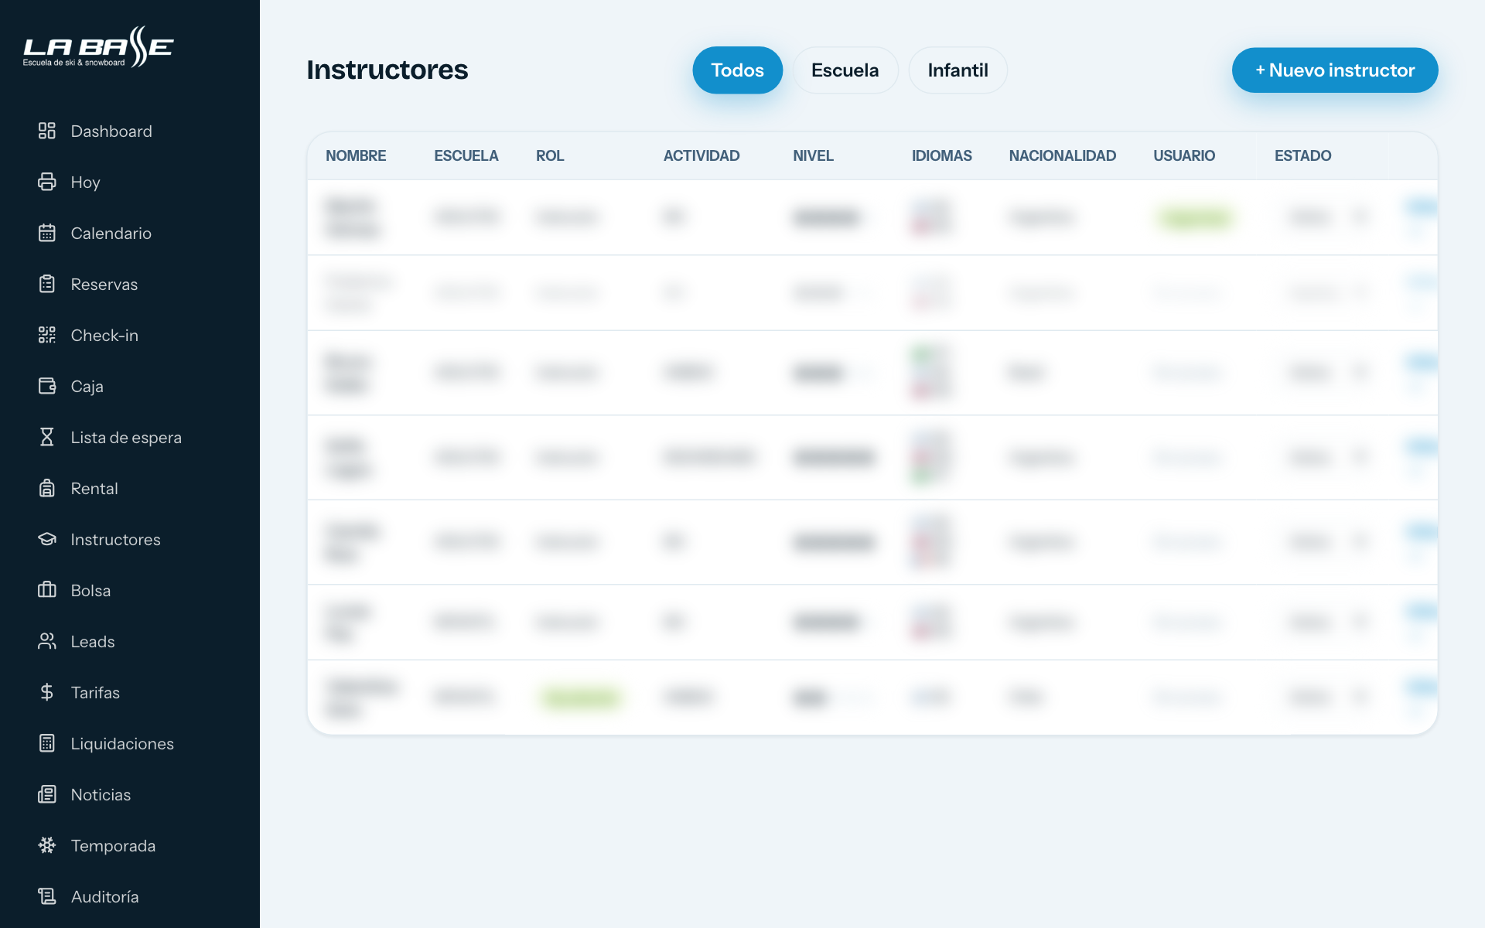Open the Auditoría scroll icon
Viewport: 1485px width, 928px height.
coord(47,896)
